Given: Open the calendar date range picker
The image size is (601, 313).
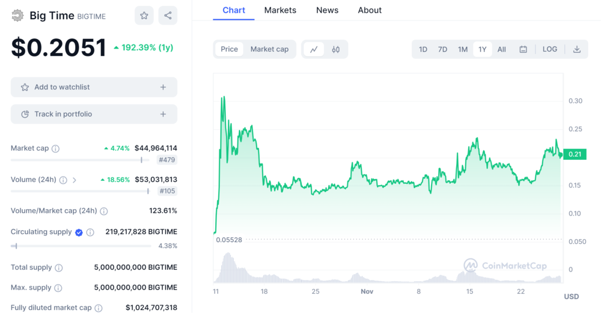Looking at the screenshot, I should 523,49.
